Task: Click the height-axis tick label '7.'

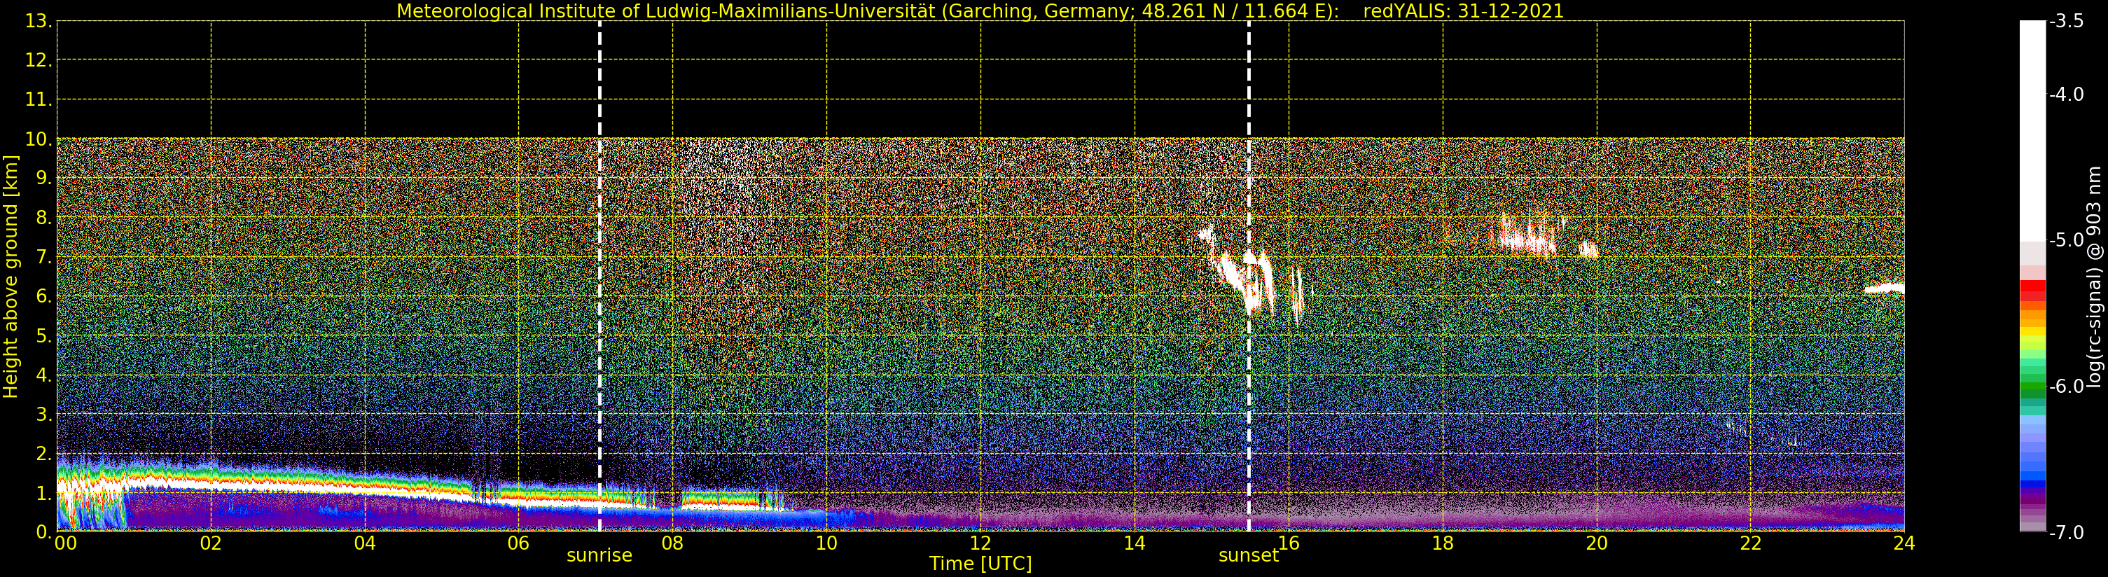Action: 43,257
